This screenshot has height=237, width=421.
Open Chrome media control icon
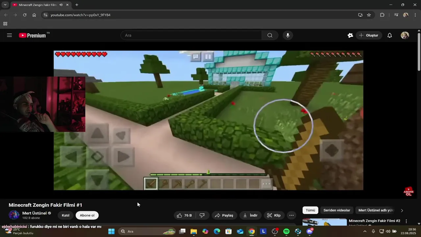(x=396, y=15)
